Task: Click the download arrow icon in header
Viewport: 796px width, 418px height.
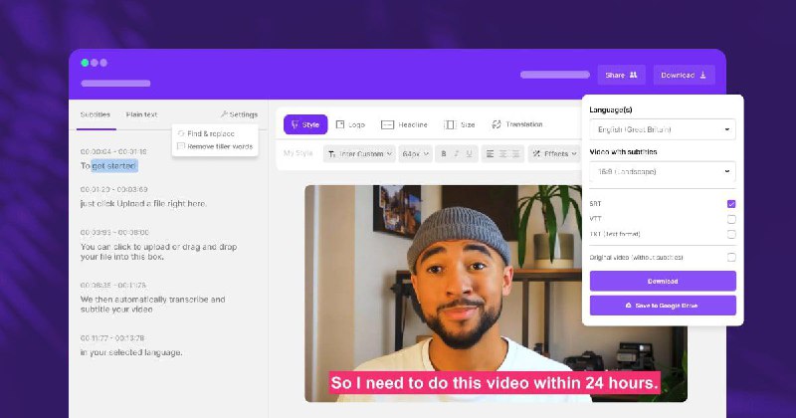Action: 703,75
